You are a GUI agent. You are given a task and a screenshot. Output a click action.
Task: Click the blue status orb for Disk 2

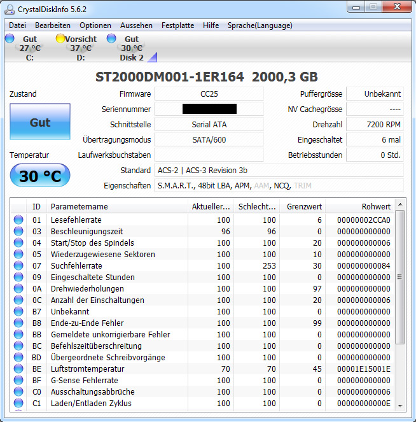pos(111,38)
